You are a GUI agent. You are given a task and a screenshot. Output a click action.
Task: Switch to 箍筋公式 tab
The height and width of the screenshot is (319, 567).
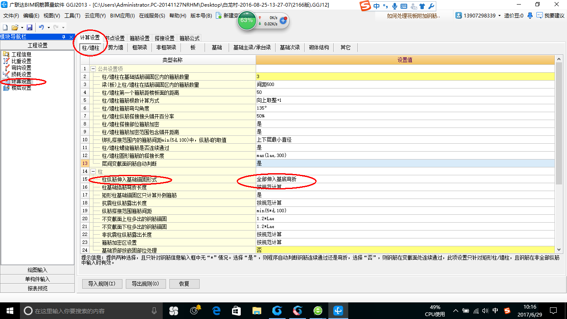coord(190,38)
